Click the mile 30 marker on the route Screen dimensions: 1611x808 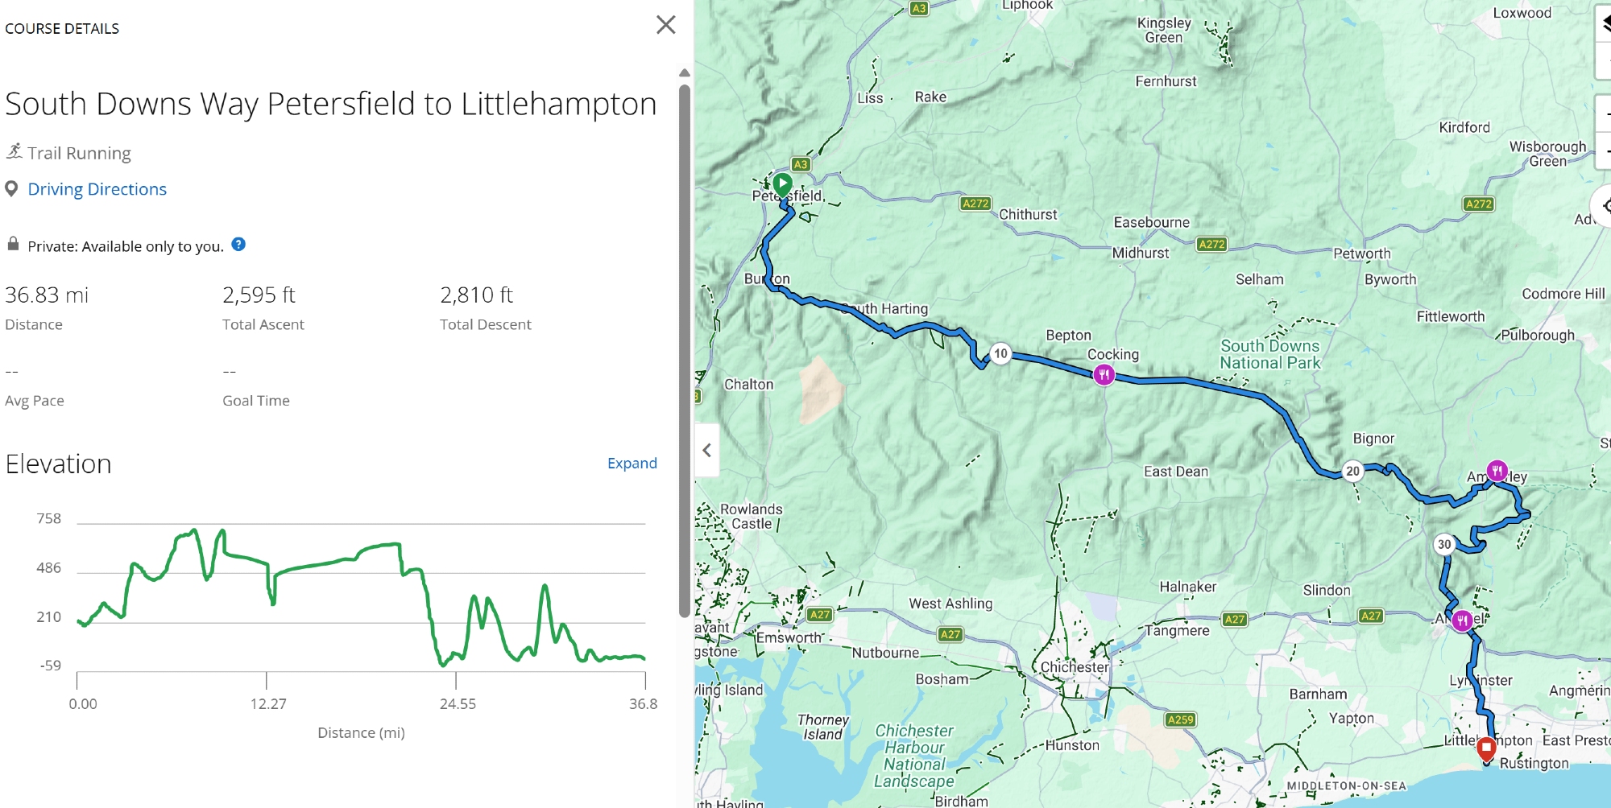coord(1444,544)
